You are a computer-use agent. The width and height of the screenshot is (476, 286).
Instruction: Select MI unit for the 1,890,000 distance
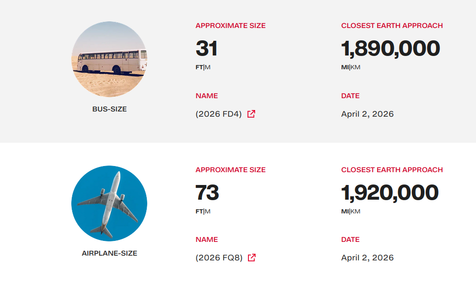pos(345,67)
